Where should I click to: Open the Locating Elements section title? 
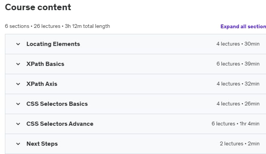click(x=53, y=44)
